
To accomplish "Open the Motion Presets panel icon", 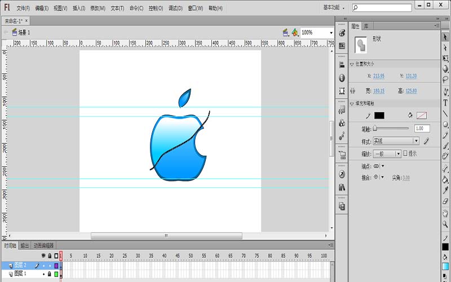I will pos(342,136).
